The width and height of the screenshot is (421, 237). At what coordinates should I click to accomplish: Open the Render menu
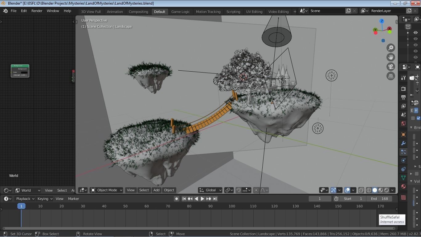coord(37,11)
